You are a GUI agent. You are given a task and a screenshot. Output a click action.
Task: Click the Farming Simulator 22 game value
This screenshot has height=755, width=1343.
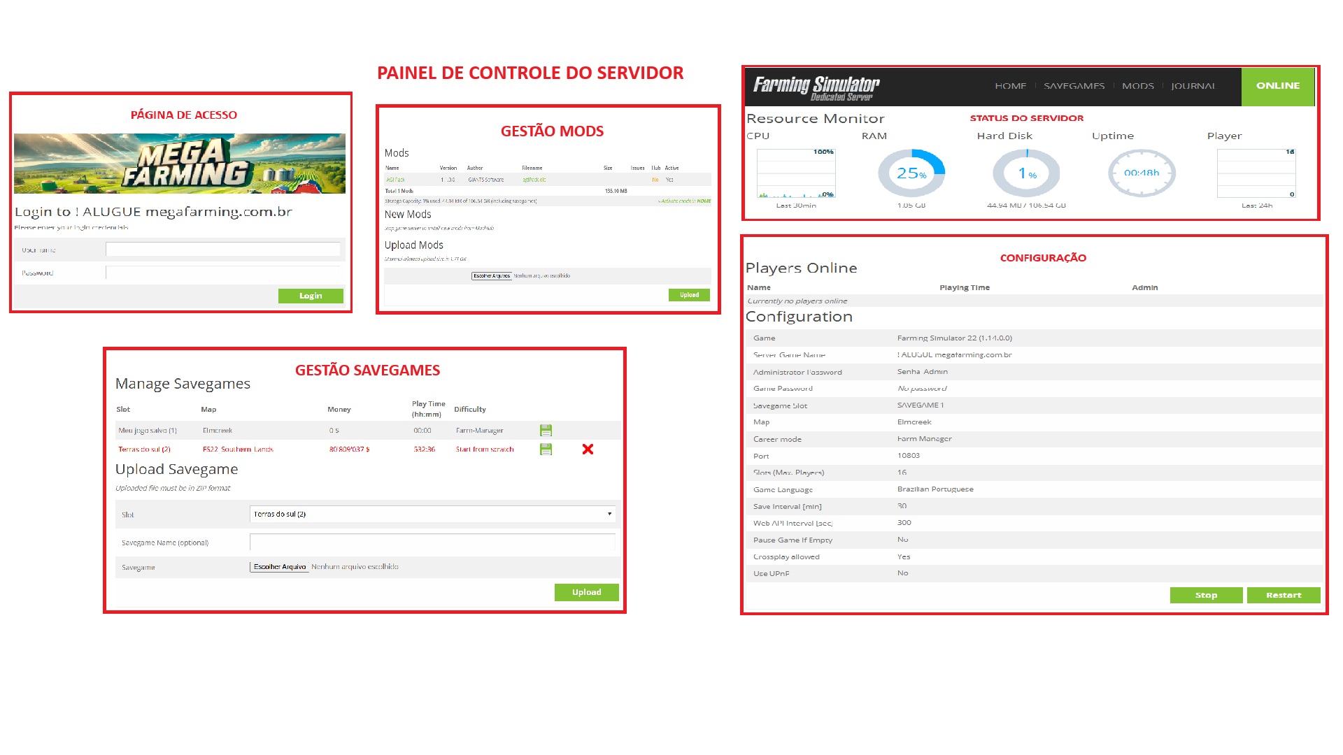click(955, 338)
